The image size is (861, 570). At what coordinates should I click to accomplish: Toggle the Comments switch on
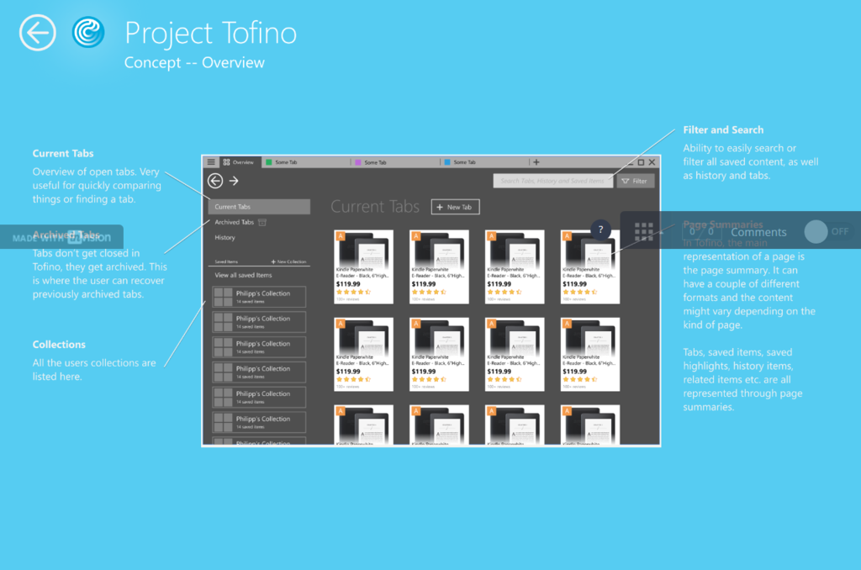click(x=827, y=232)
